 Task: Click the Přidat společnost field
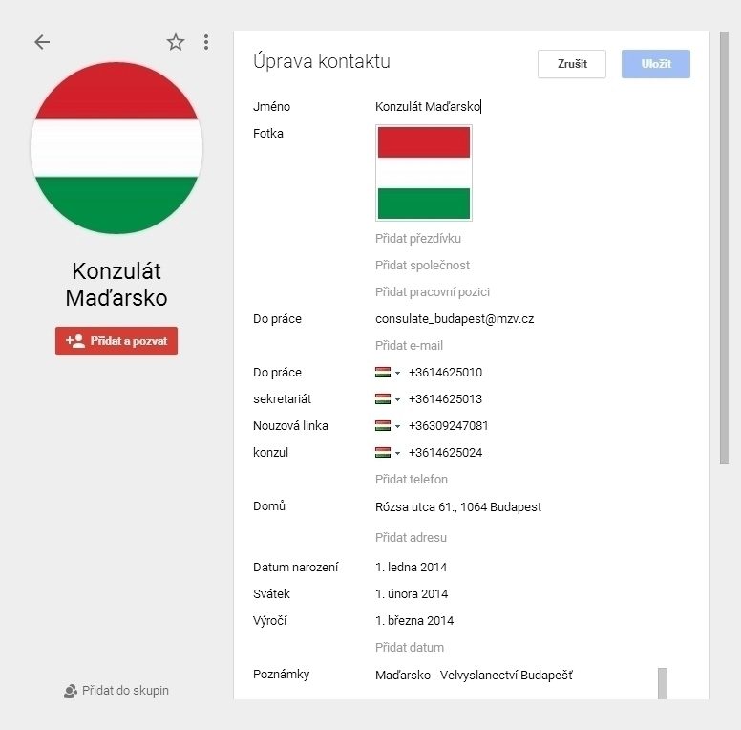coord(422,266)
